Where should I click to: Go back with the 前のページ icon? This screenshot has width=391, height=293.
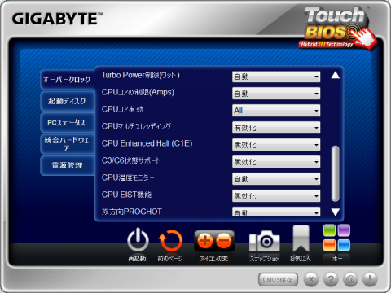tap(170, 241)
